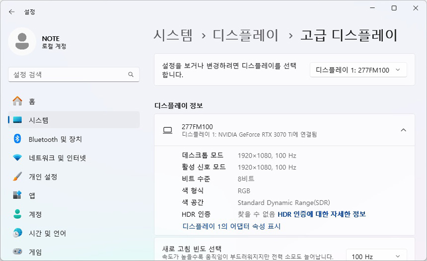Click the Accounts person icon

(17, 214)
